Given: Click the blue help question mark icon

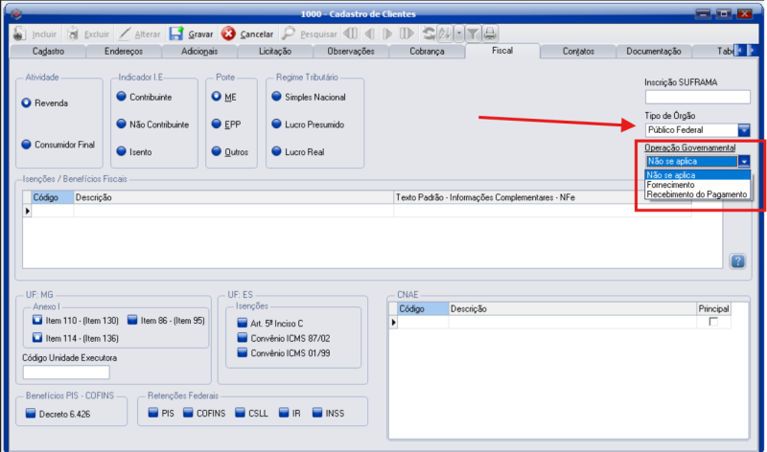Looking at the screenshot, I should [737, 260].
